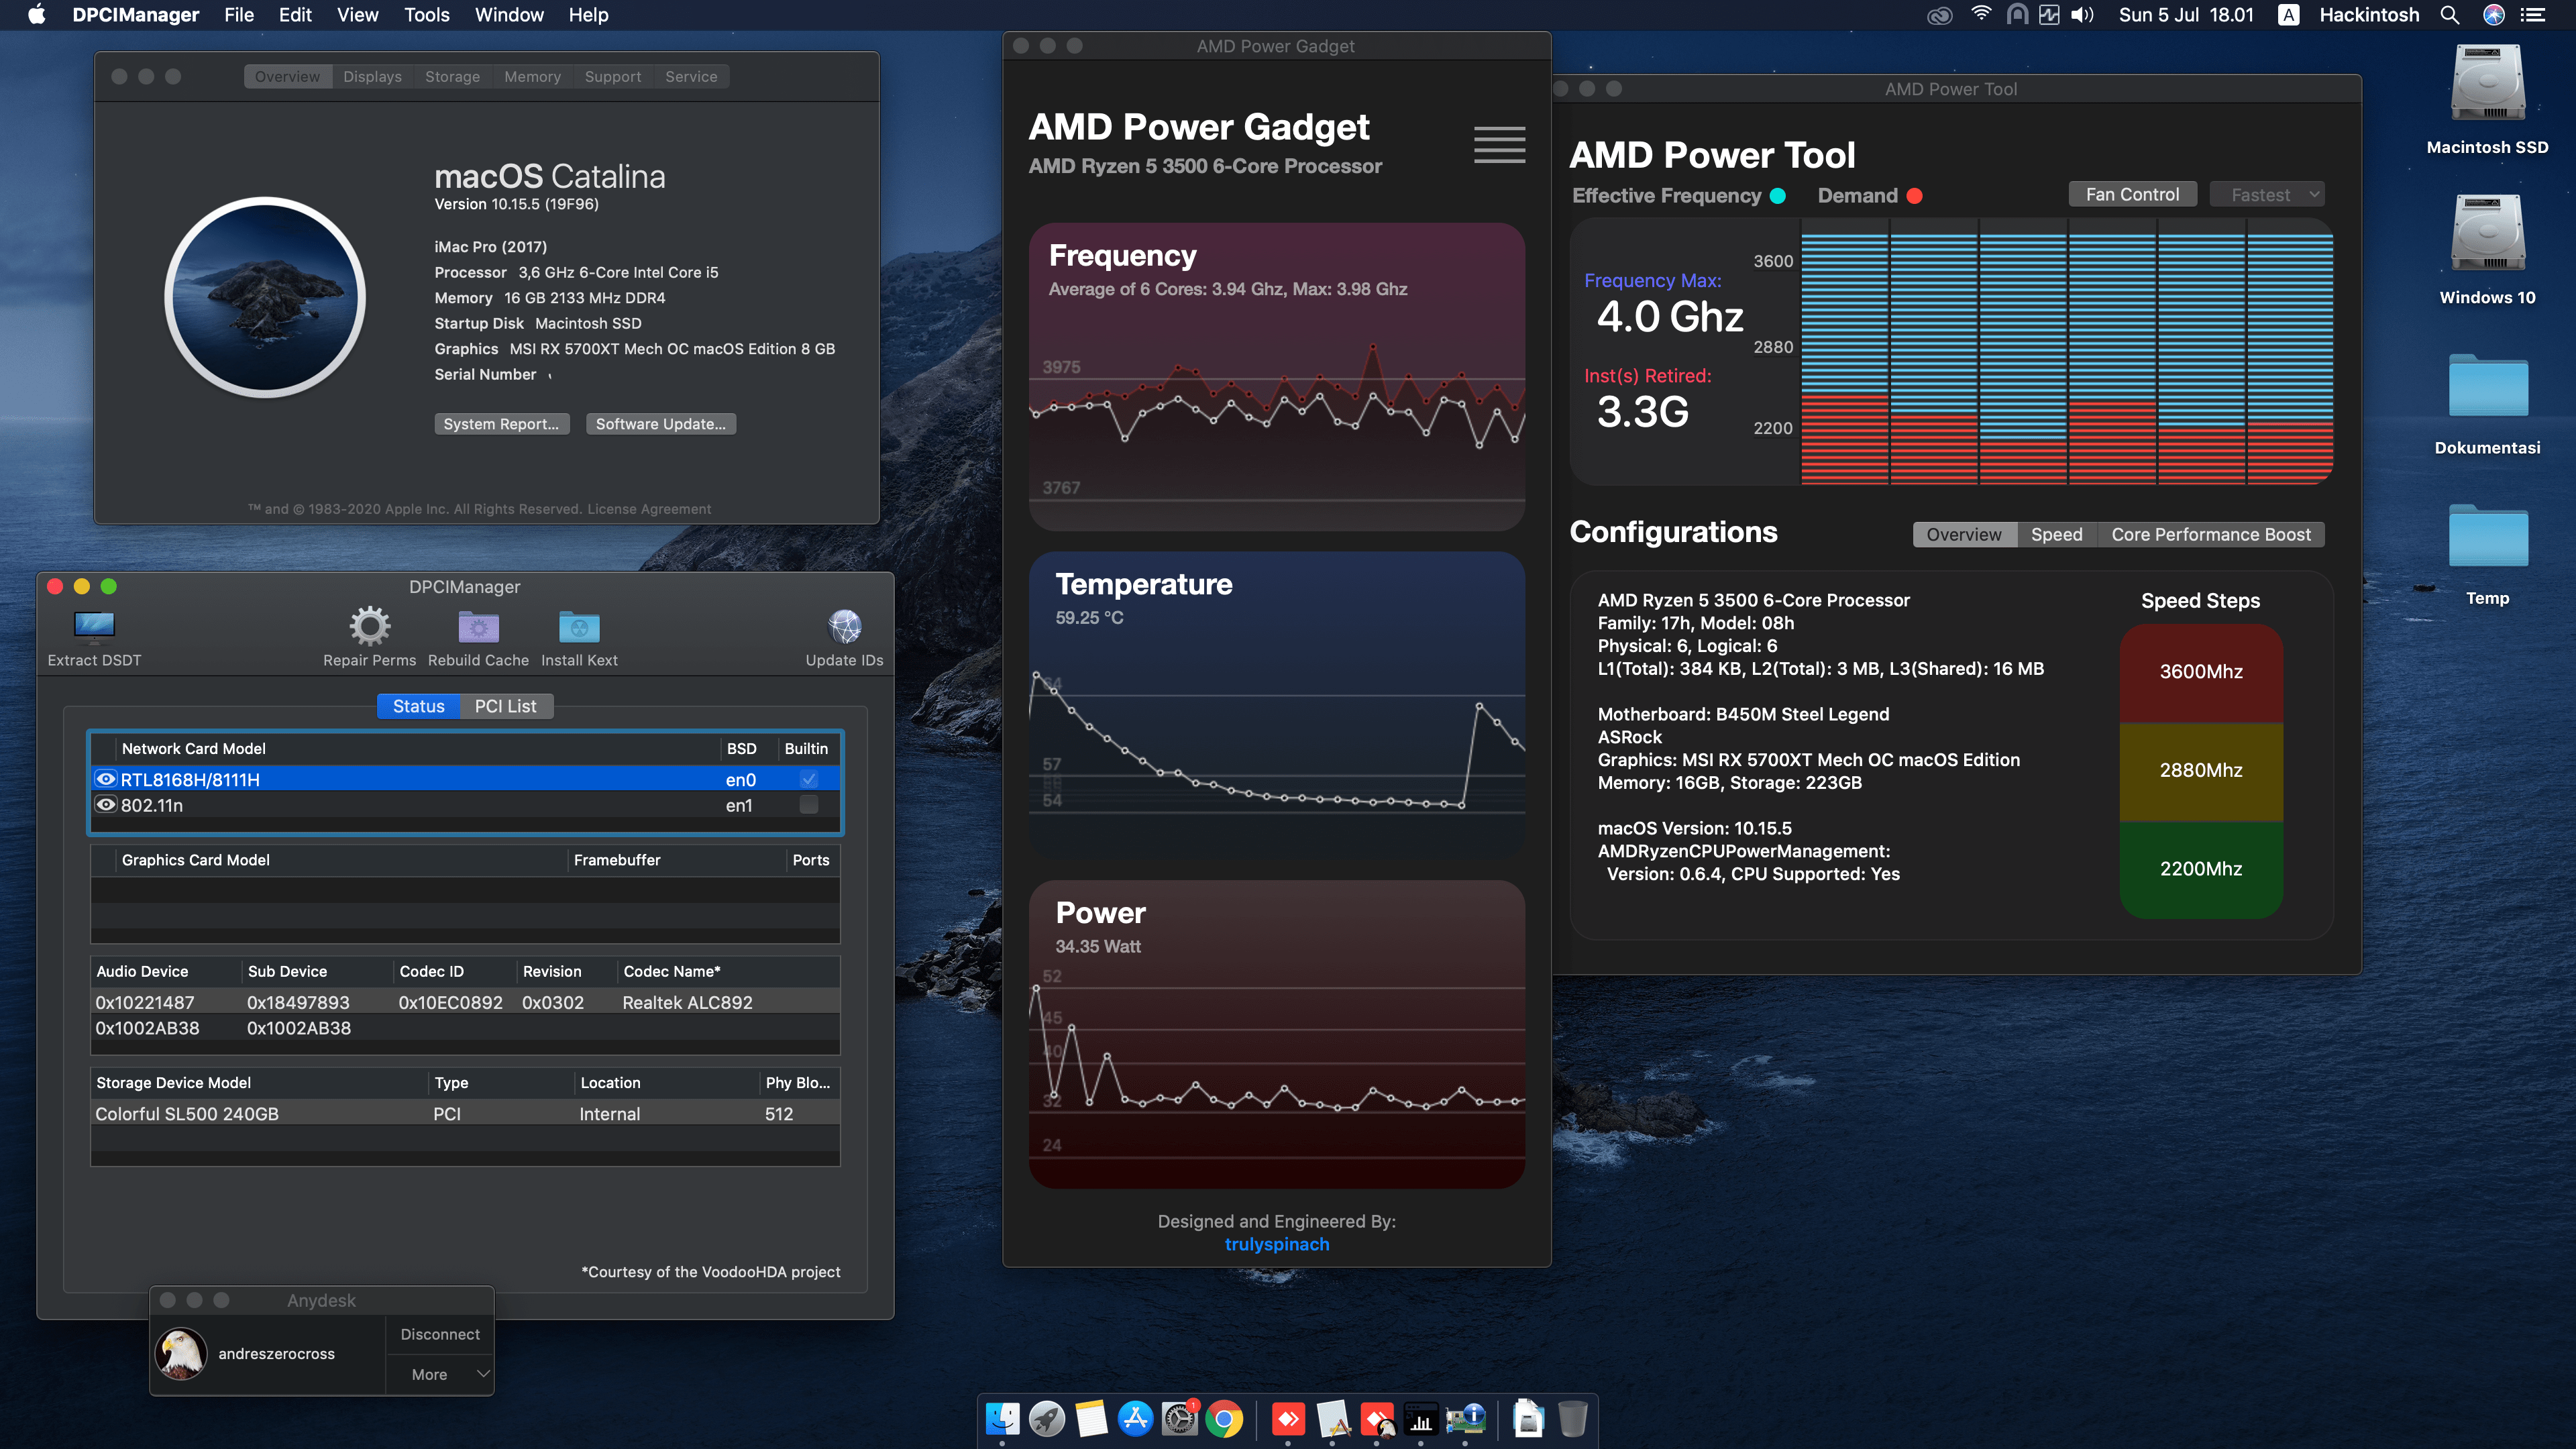Click the Update IDs globe icon
Viewport: 2576px width, 1449px height.
(x=844, y=627)
